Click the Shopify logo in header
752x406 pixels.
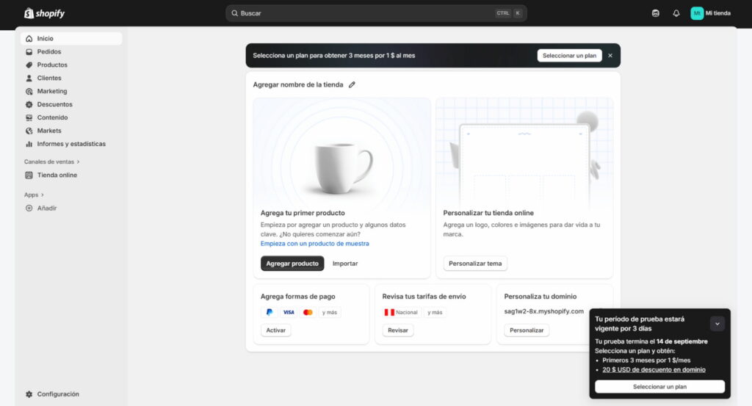pyautogui.click(x=44, y=13)
